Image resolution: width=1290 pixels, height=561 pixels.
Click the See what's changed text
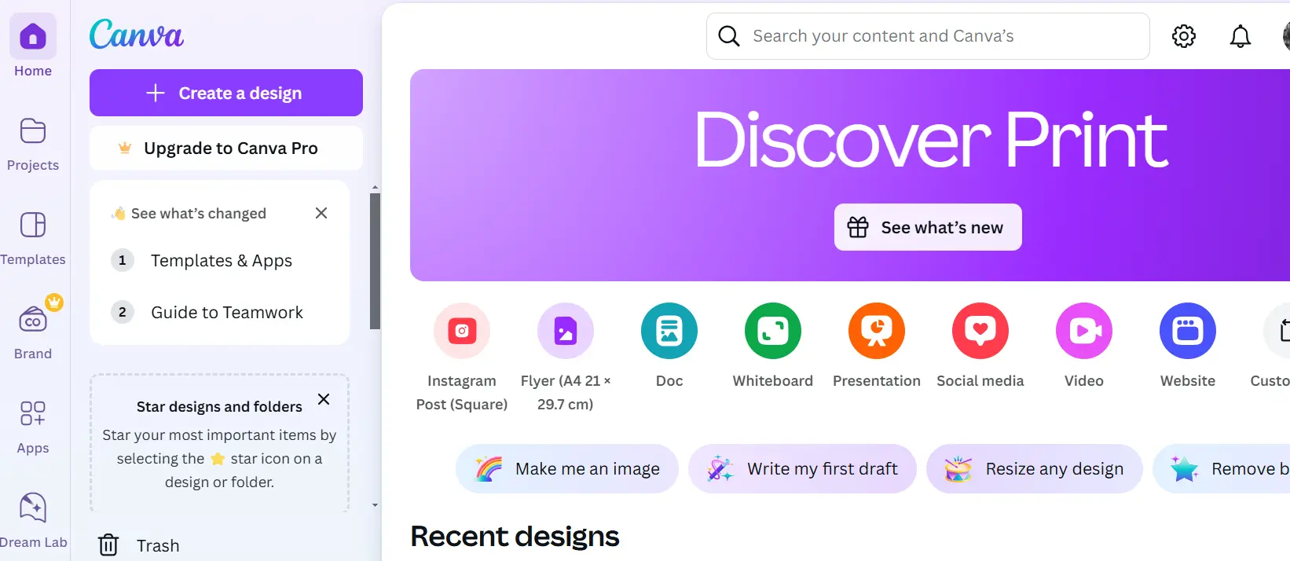[199, 213]
